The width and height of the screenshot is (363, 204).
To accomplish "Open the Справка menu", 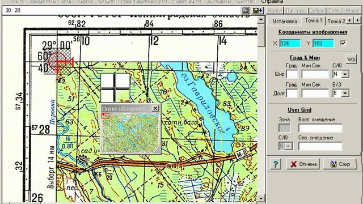I will click(272, 2).
